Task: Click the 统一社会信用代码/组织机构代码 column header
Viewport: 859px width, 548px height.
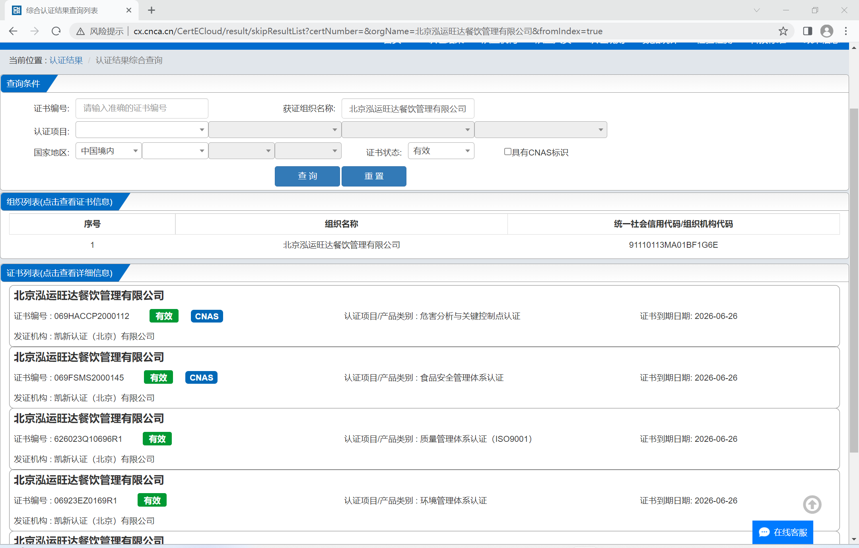Action: pyautogui.click(x=673, y=224)
